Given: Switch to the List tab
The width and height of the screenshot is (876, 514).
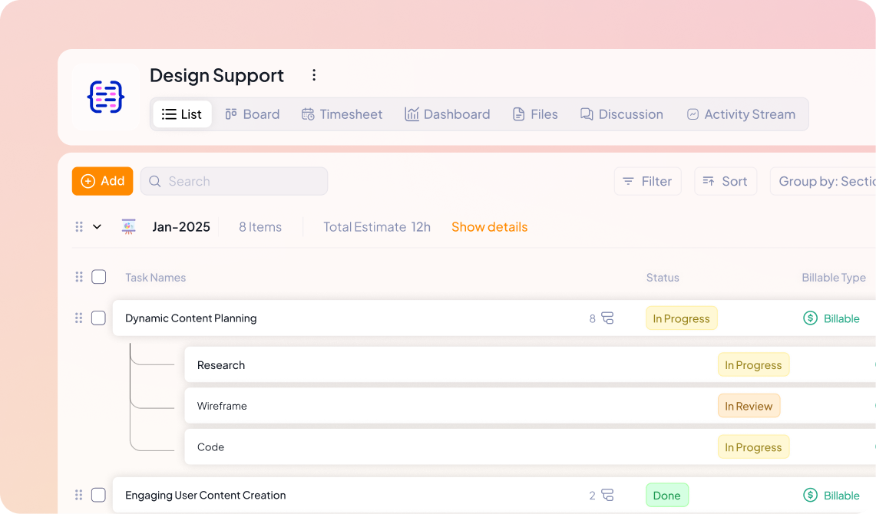Looking at the screenshot, I should click(182, 114).
